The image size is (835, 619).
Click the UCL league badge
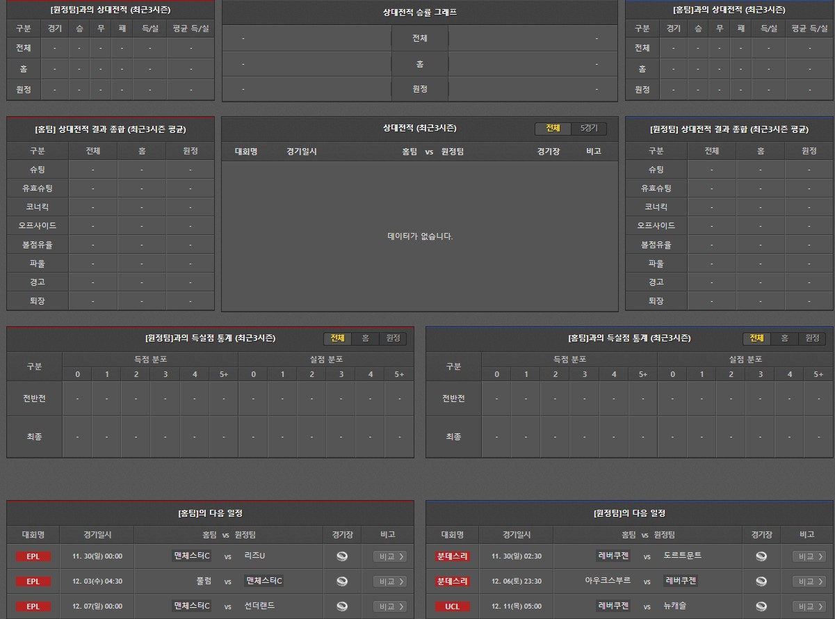(x=452, y=606)
